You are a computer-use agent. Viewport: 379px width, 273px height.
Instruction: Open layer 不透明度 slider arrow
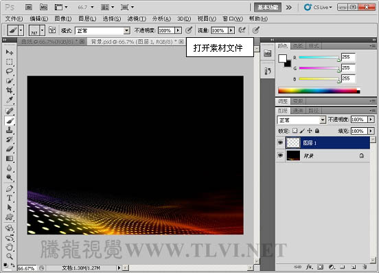pos(371,120)
